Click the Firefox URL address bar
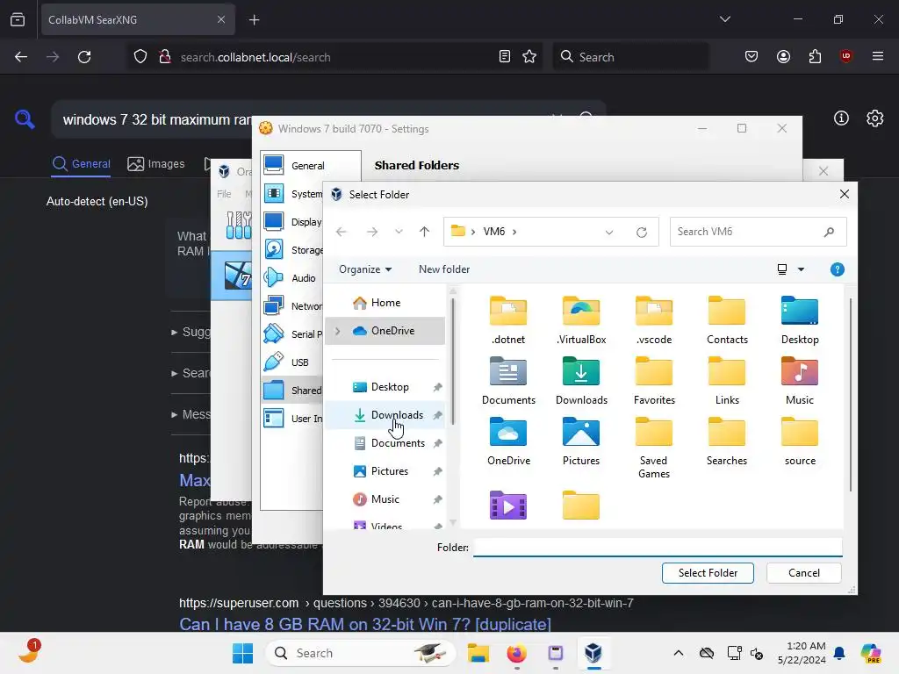Viewport: 899px width, 674px height. [x=335, y=57]
